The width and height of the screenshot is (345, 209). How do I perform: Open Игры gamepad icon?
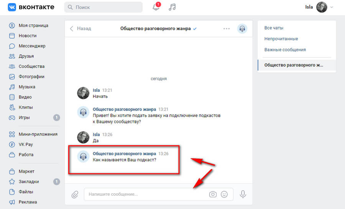pos(12,118)
